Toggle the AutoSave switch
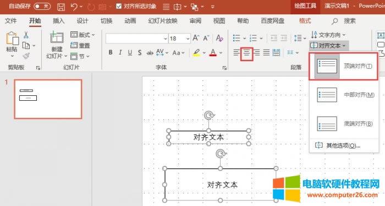 [x=42, y=6]
